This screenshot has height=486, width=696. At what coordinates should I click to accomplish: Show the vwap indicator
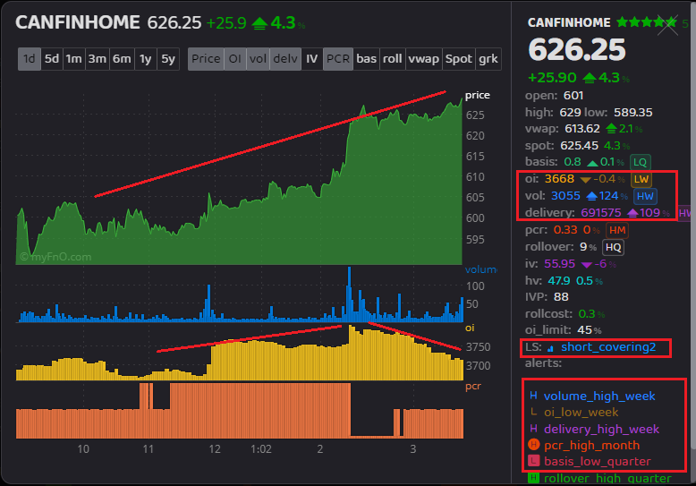(x=424, y=59)
